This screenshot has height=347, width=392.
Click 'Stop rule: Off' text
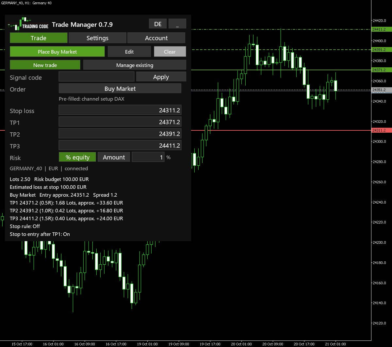25,226
